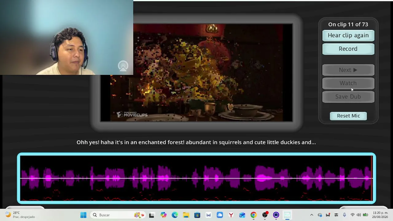This screenshot has height=221, width=393.
Task: Open Yandex Browser from the taskbar
Action: tap(231, 215)
